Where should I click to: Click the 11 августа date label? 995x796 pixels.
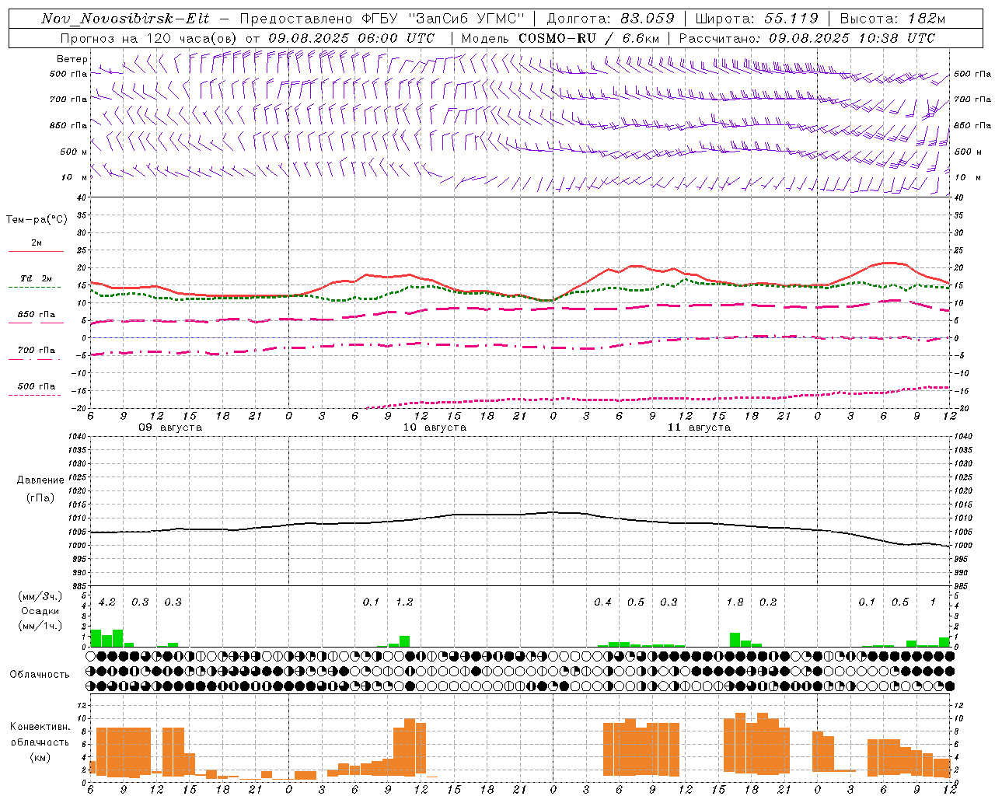tap(699, 428)
